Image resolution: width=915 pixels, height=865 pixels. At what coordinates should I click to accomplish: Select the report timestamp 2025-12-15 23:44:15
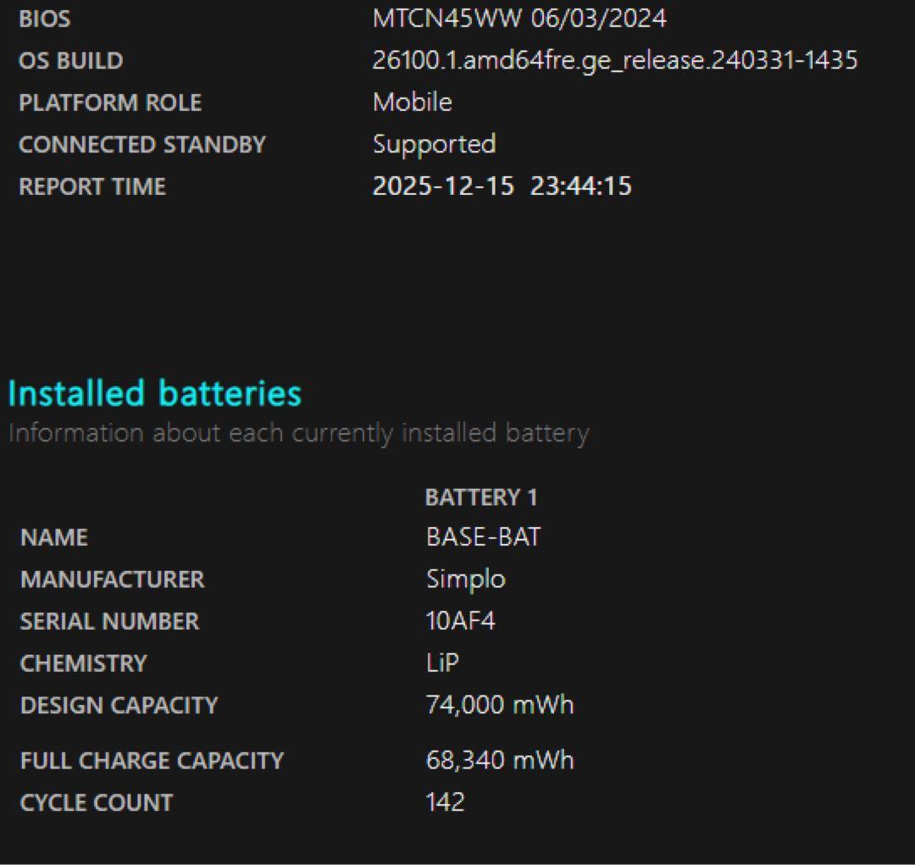[x=502, y=186]
